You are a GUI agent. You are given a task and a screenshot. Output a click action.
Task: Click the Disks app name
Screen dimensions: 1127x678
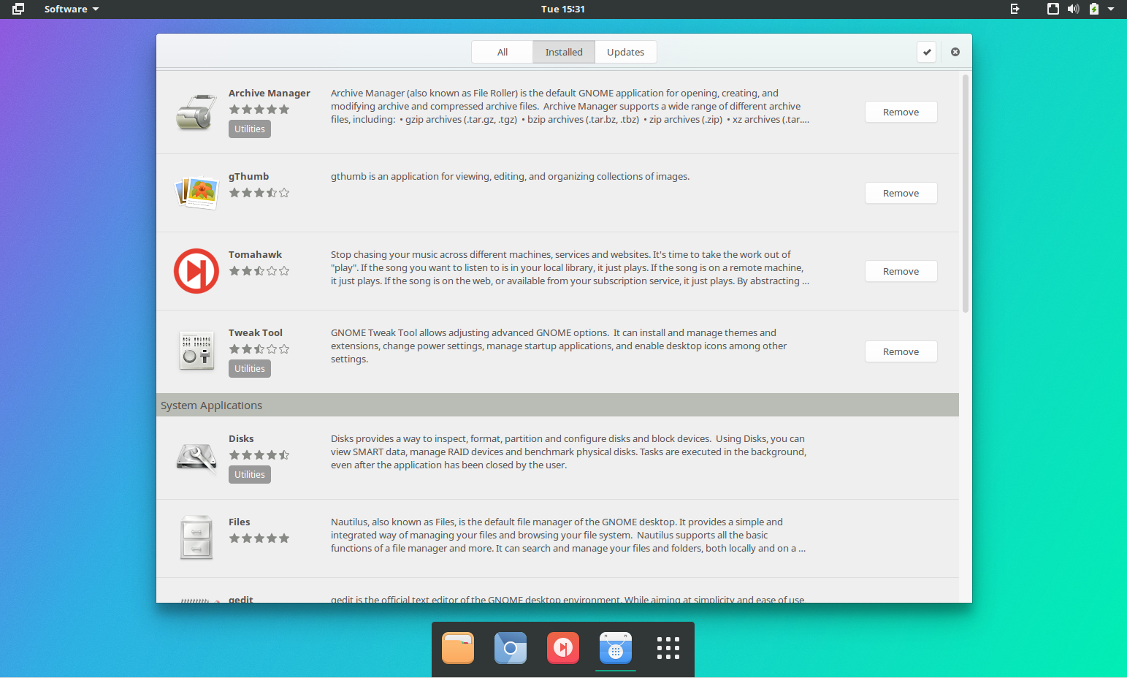point(241,438)
